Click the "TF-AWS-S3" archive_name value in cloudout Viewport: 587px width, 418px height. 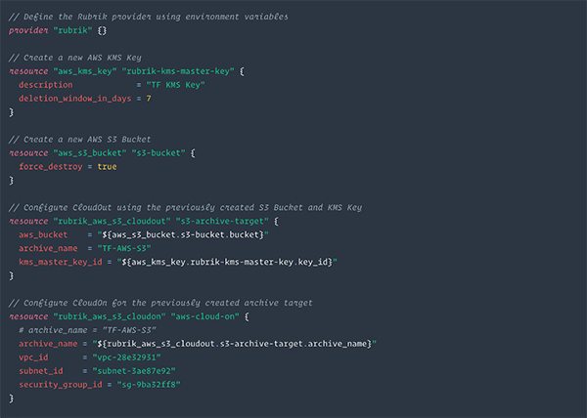coord(124,248)
